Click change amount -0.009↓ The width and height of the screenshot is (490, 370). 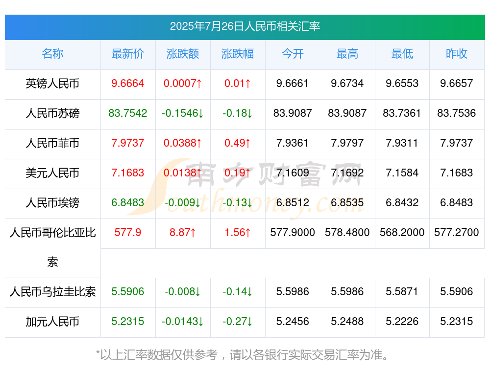click(183, 202)
